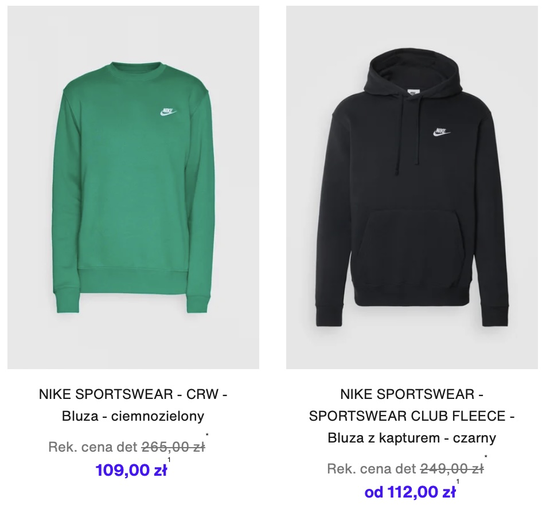Click the SPORTSWEAR CLUB FLEECE product title
Viewport: 546px width, 509px height.
[412, 416]
